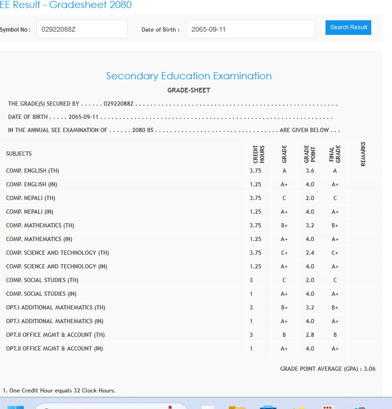Open File Explorer folder icon in taskbar

237,406
